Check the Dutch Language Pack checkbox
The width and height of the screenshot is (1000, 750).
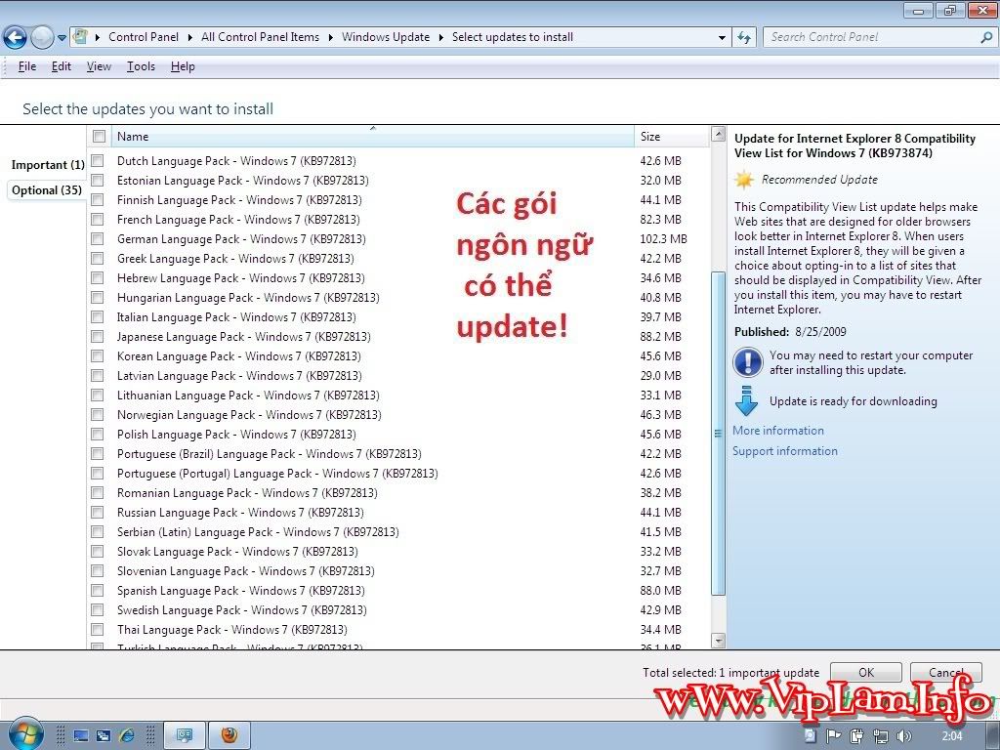click(98, 161)
